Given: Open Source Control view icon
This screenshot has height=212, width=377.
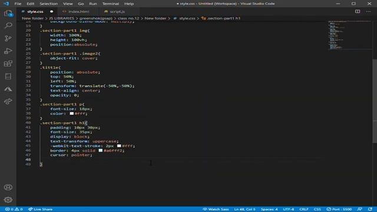Looking at the screenshot, I should (x=8, y=38).
